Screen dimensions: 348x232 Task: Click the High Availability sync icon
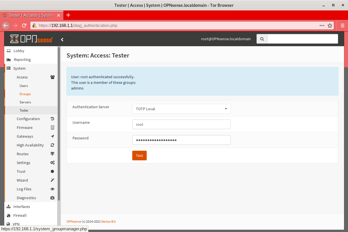click(52, 145)
